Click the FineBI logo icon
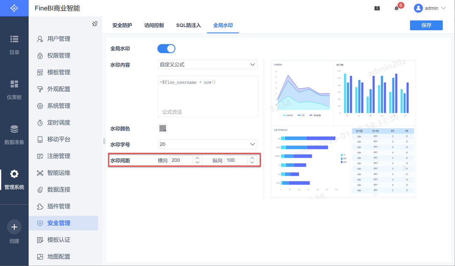455x266 pixels. tap(14, 8)
